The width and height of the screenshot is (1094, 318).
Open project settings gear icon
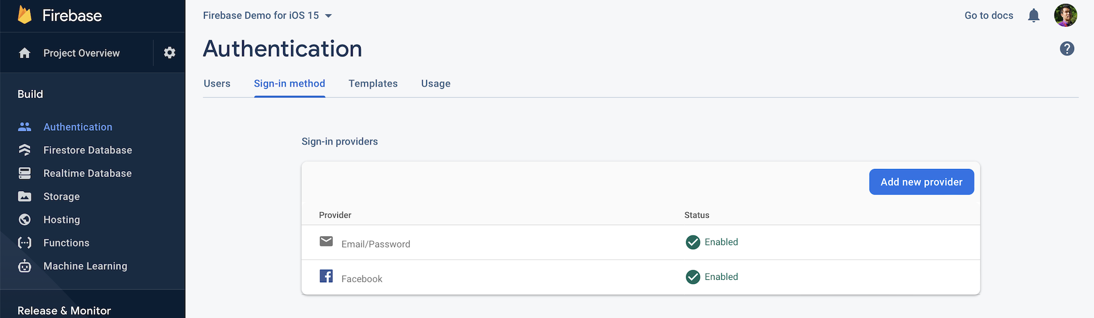tap(169, 53)
